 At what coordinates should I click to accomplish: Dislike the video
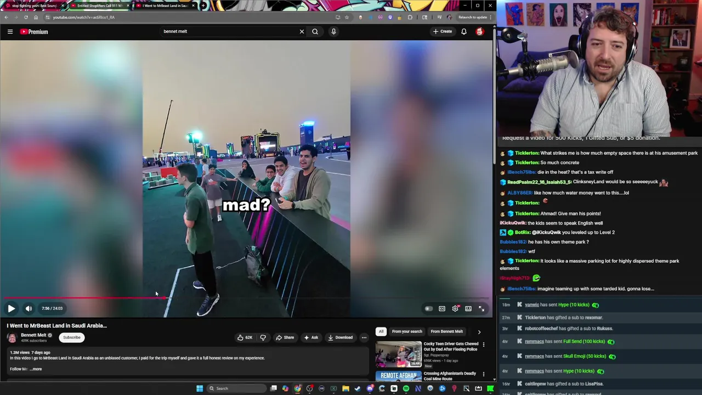(263, 337)
